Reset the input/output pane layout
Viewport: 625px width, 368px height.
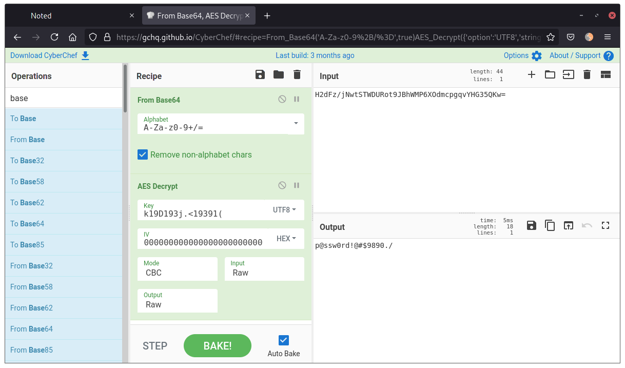[x=606, y=75]
